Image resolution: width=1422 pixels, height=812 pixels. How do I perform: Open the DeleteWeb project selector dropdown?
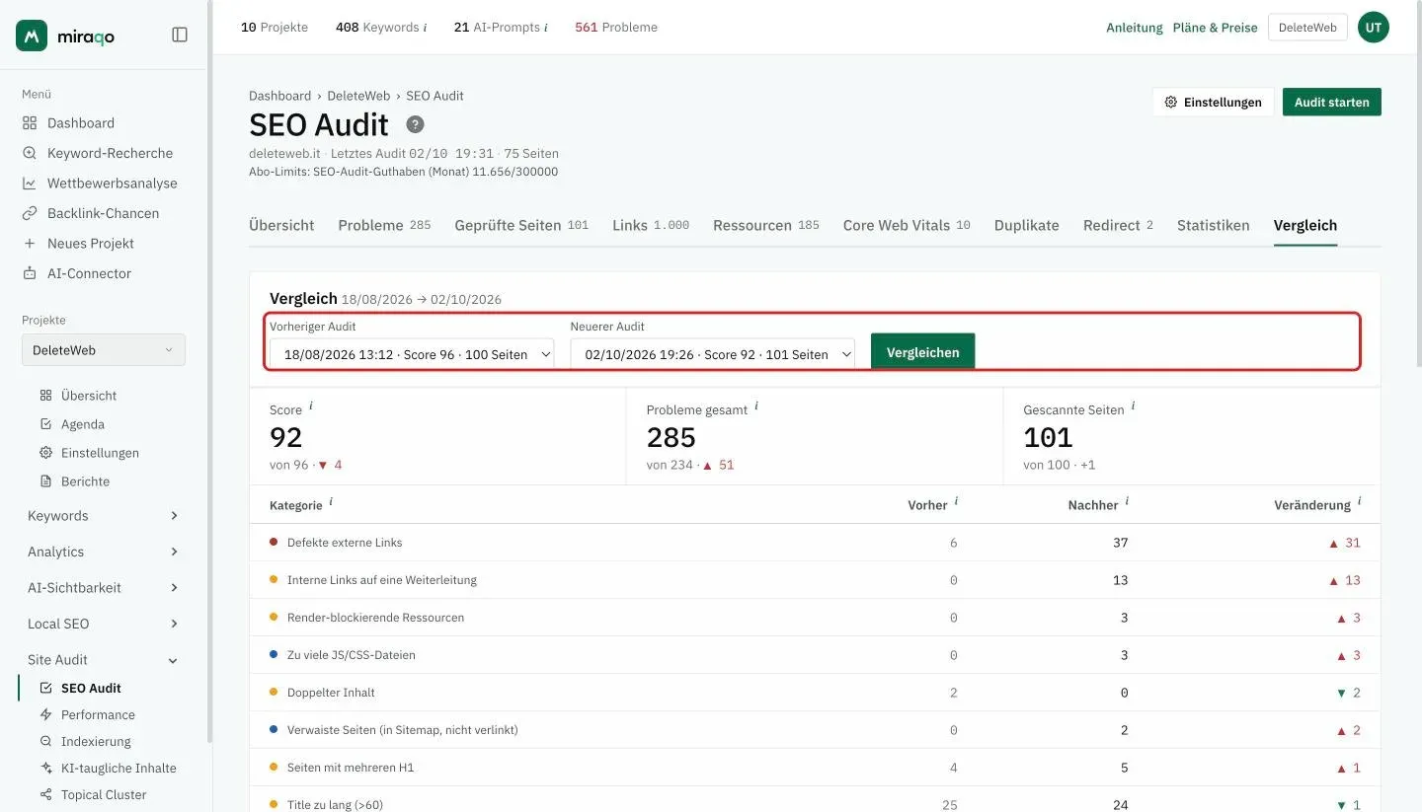pyautogui.click(x=104, y=350)
